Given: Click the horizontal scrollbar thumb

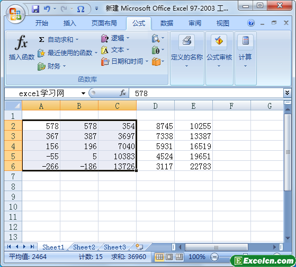Looking at the screenshot, I should coord(217,247).
